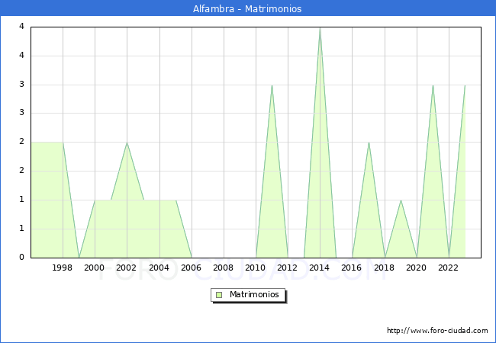This screenshot has height=343, width=496.
Task: Click the 2014 peak at the chart top
Action: point(320,28)
